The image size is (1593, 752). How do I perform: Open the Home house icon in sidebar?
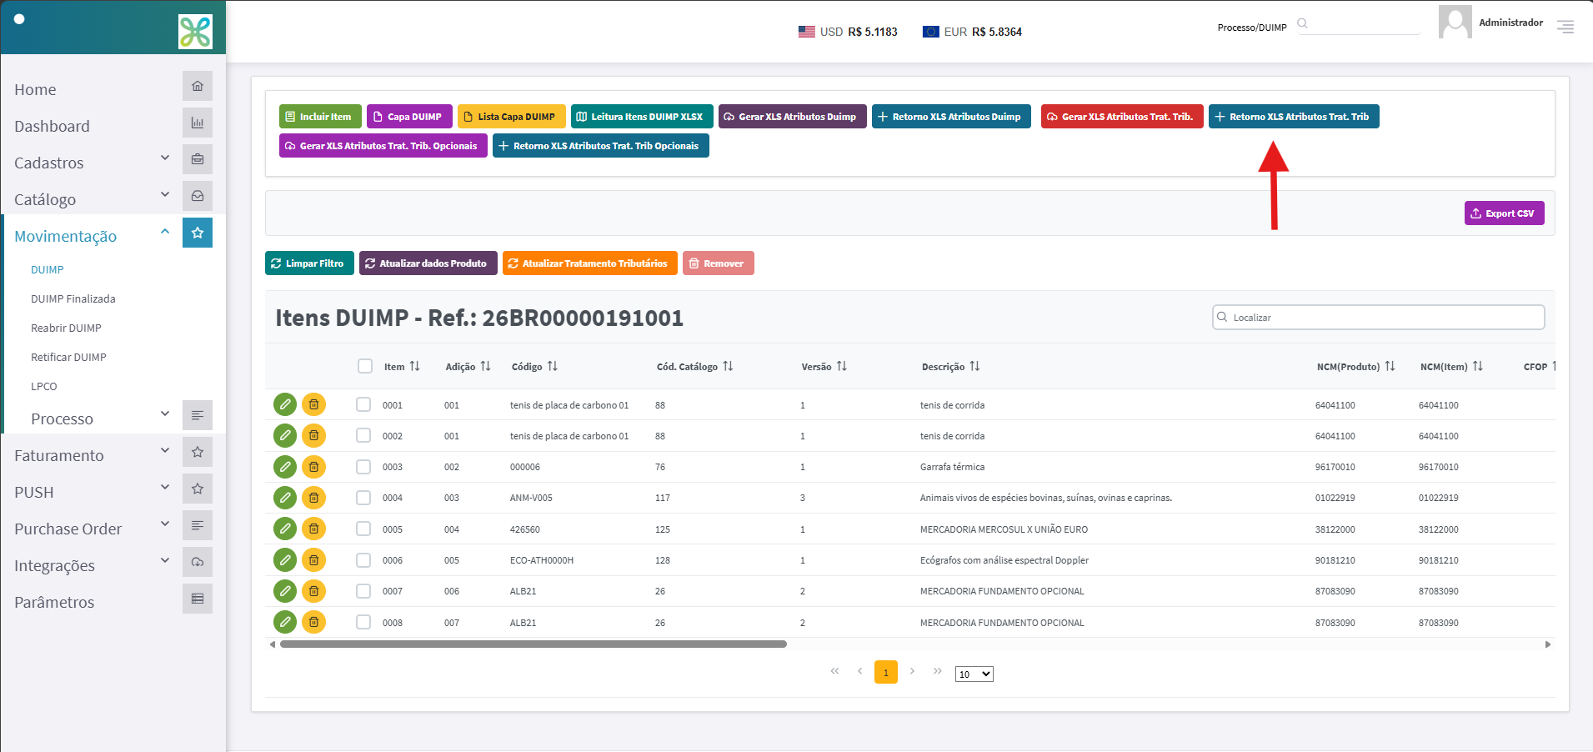(198, 86)
